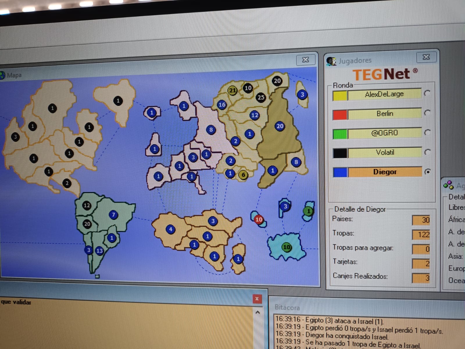The height and width of the screenshot is (349, 465).
Task: Select the black 12-troop token in South America
Action: 87,205
